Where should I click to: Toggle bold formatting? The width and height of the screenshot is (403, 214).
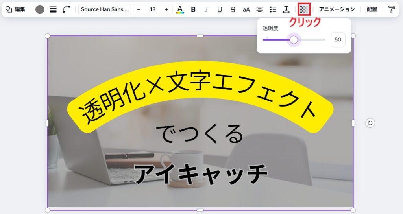(193, 9)
